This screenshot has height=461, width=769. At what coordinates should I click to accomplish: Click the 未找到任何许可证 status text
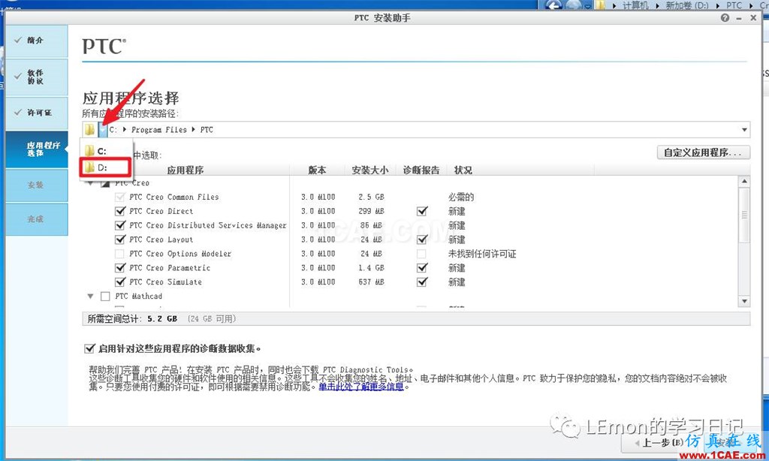click(x=482, y=254)
